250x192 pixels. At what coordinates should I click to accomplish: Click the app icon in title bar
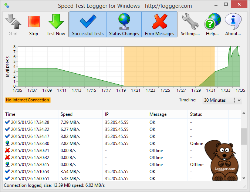(7, 6)
